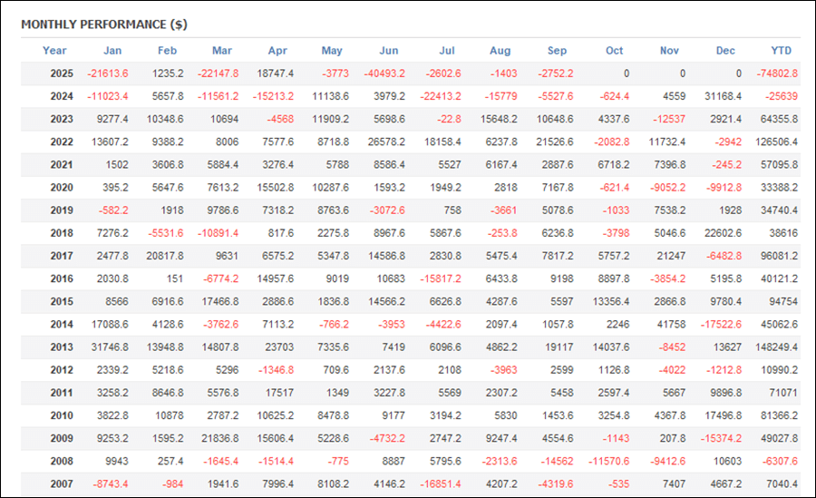
Task: Select the December 2024 value 31168.4
Action: (x=723, y=96)
